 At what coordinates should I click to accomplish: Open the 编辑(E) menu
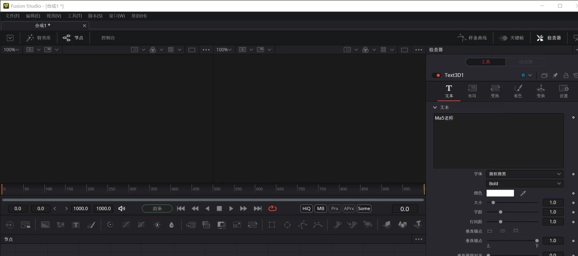[x=33, y=16]
